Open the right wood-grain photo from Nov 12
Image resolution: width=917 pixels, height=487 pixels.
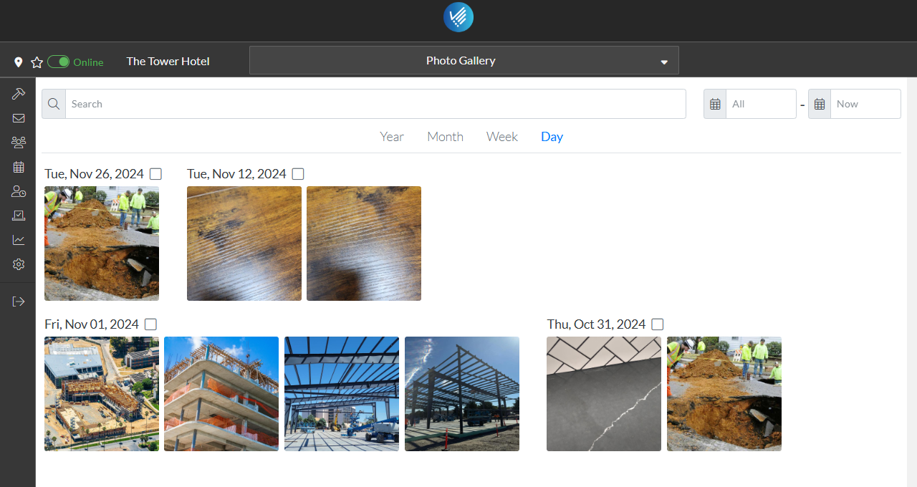[364, 243]
